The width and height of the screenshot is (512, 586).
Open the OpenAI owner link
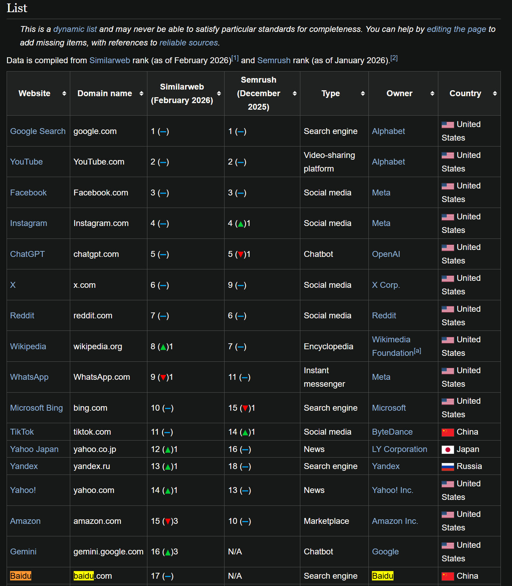(x=386, y=254)
